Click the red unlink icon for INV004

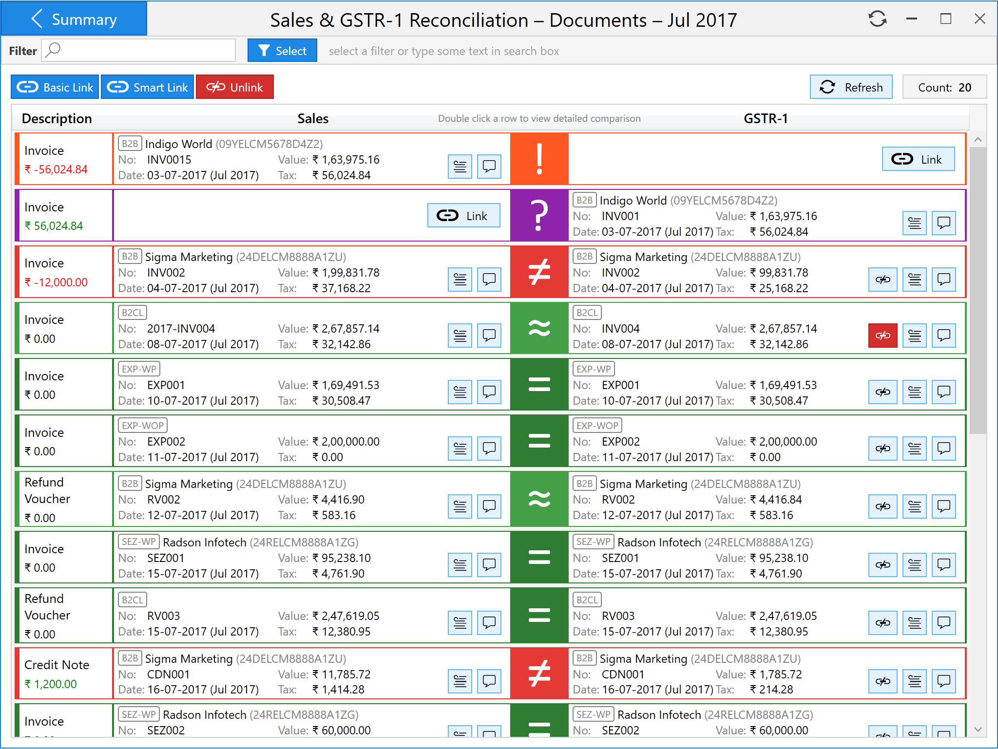click(883, 336)
